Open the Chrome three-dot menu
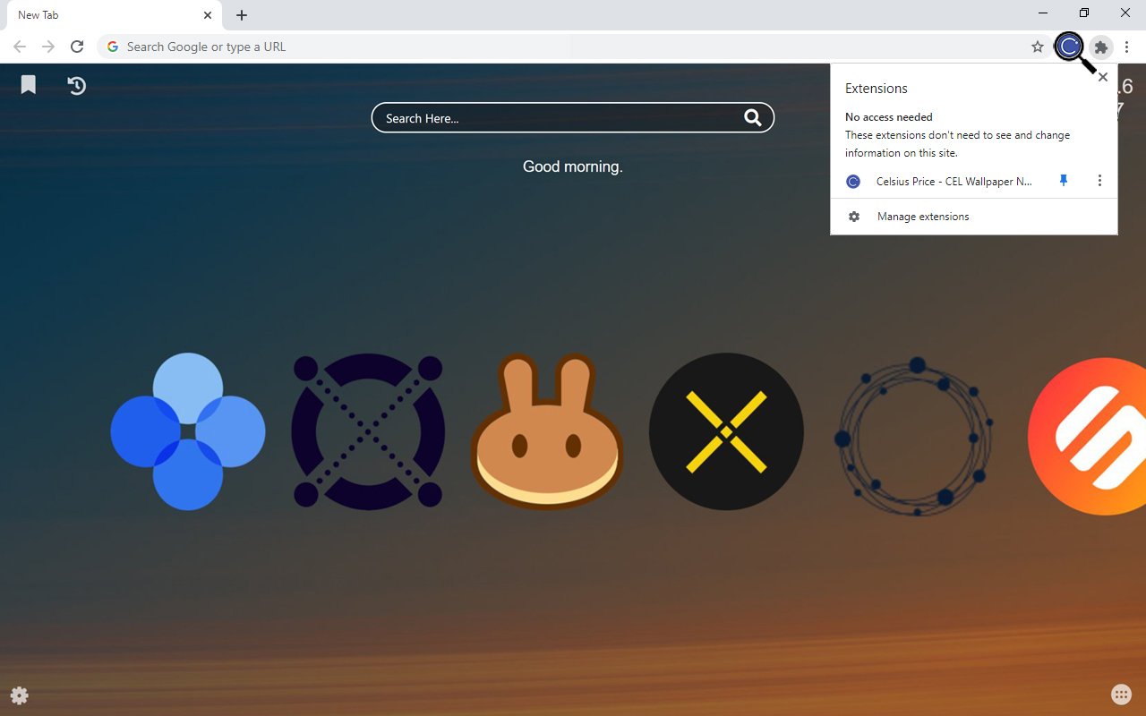 tap(1127, 47)
